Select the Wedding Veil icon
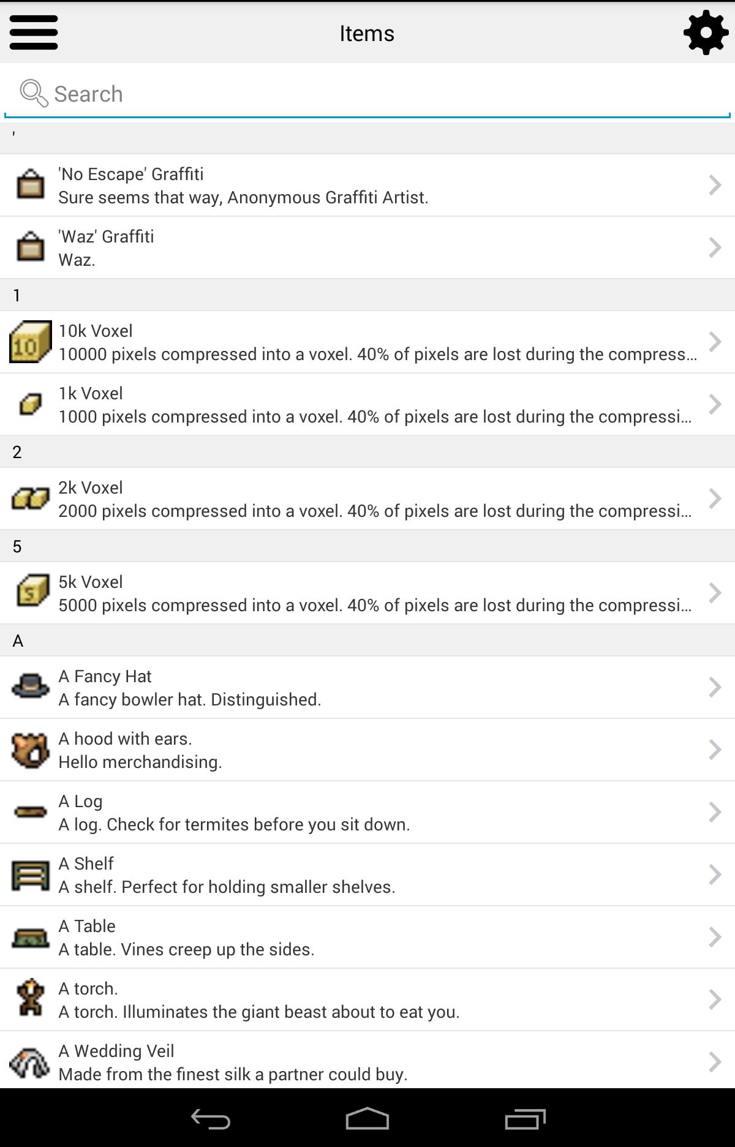The height and width of the screenshot is (1147, 735). click(29, 1062)
